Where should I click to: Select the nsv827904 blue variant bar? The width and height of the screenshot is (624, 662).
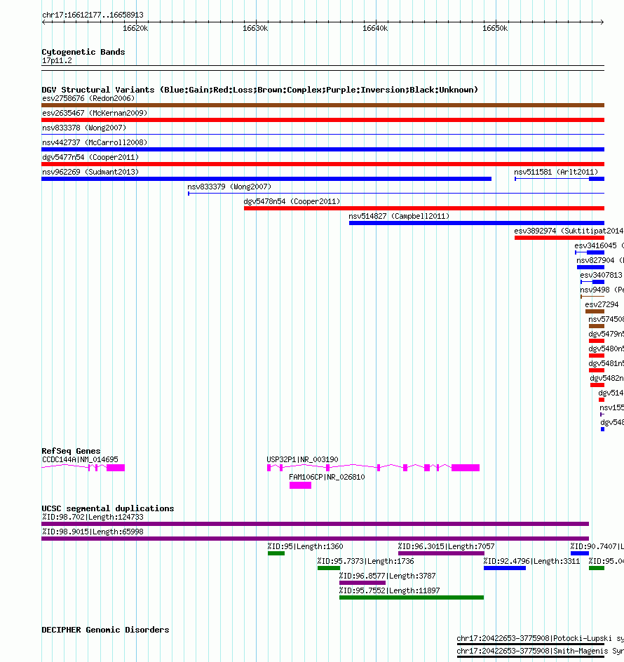590,267
